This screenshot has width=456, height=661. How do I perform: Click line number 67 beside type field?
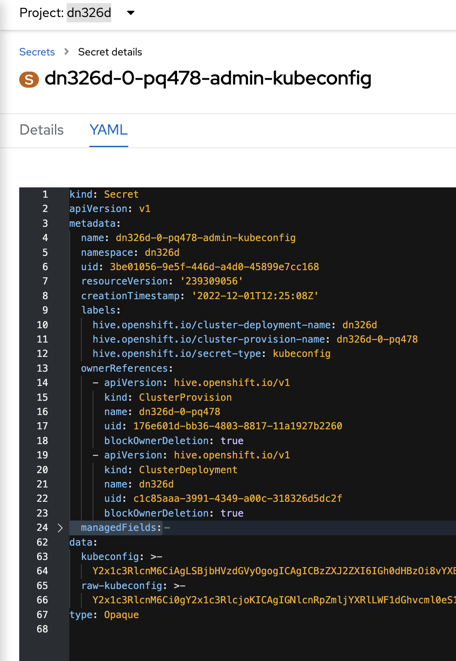click(x=42, y=615)
